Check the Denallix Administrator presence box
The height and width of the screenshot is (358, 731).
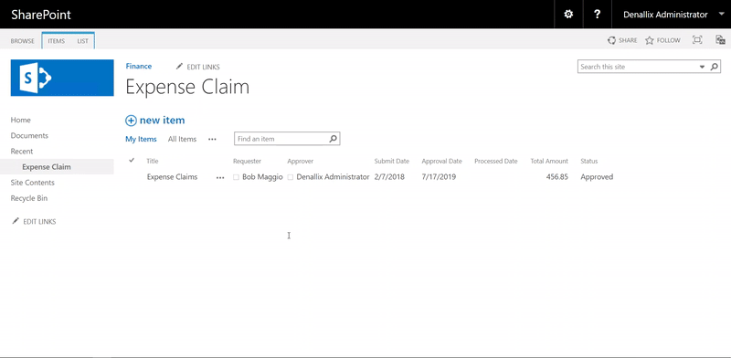(291, 177)
